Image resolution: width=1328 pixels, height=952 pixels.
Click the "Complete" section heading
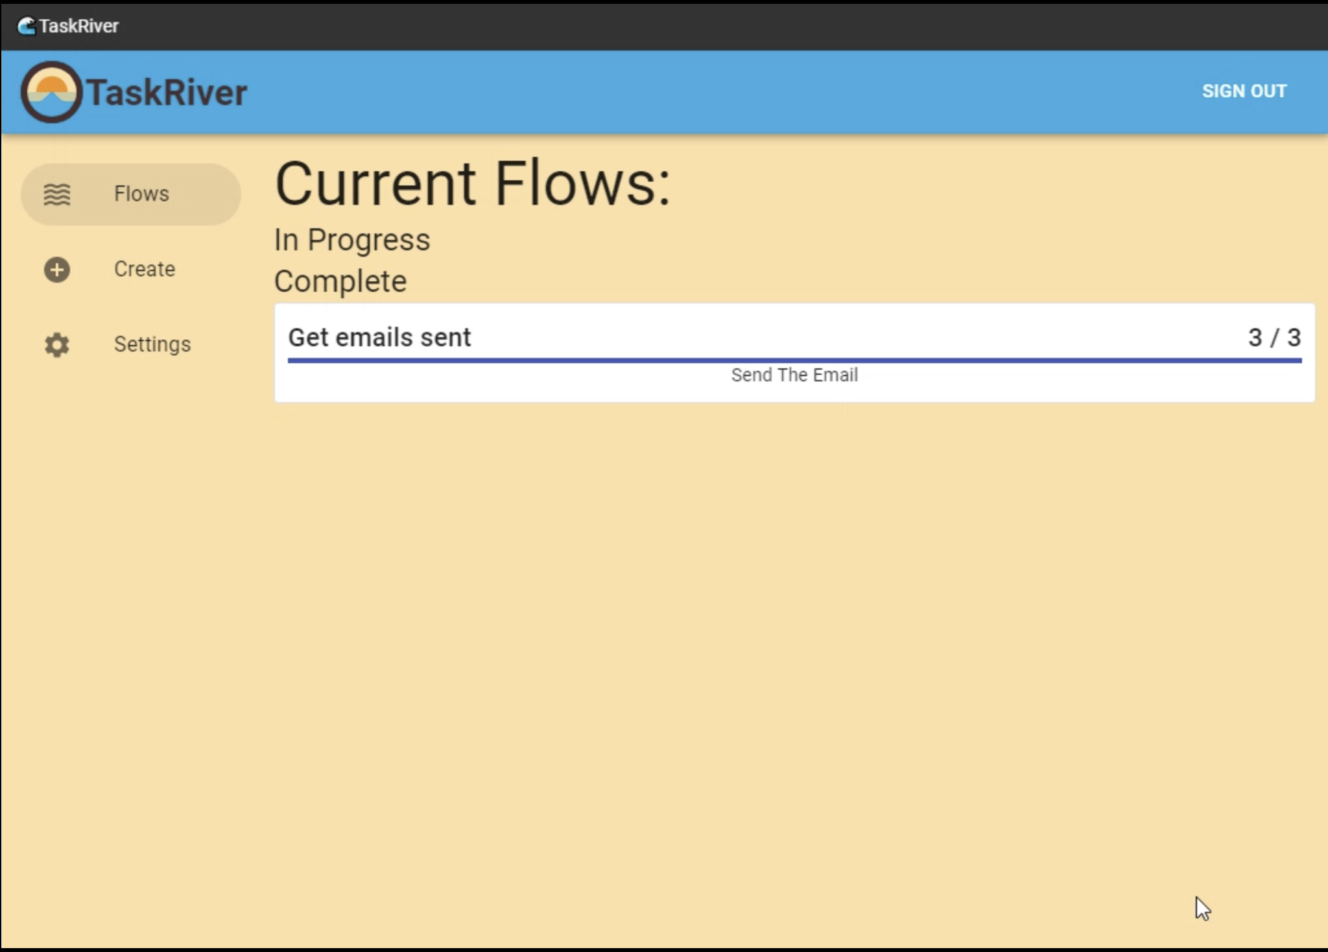(340, 281)
